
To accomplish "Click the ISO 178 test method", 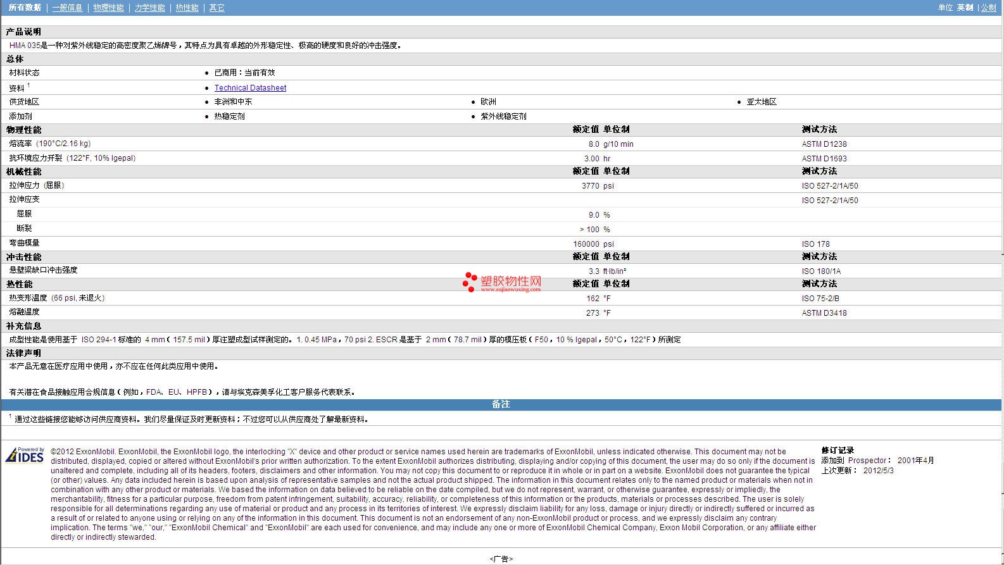I will [815, 244].
